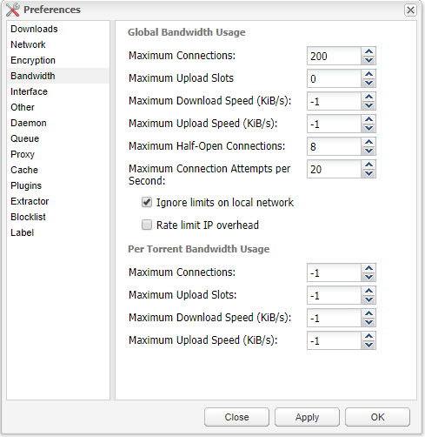
Task: Select Label in the sidebar
Action: coord(58,232)
